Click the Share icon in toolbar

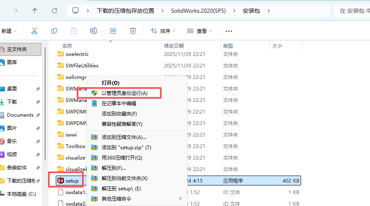[x=113, y=31]
